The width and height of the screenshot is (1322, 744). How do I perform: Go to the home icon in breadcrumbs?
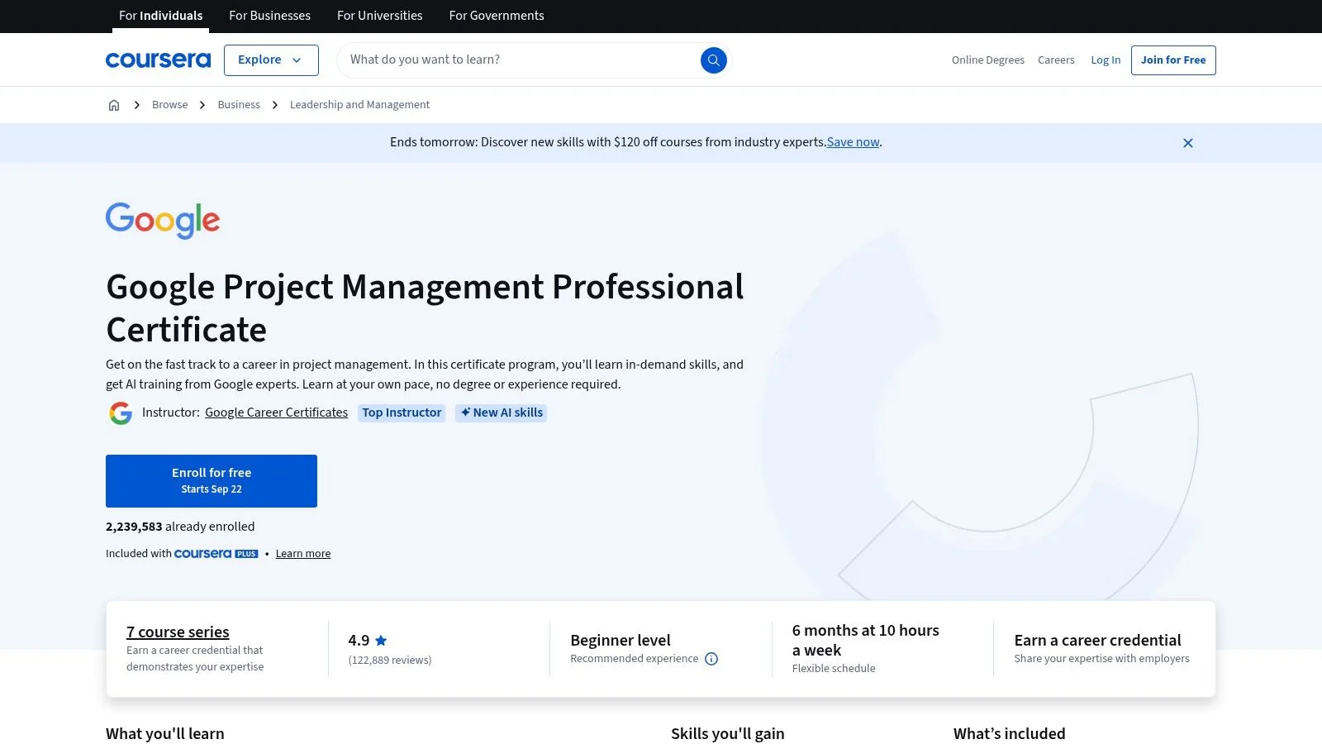click(114, 105)
